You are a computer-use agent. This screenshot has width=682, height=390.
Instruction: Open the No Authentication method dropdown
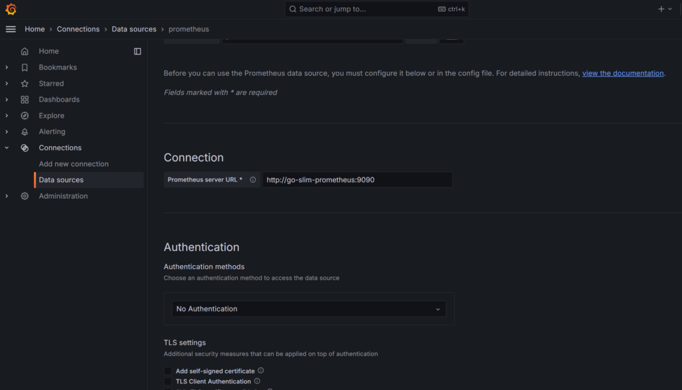(x=309, y=309)
